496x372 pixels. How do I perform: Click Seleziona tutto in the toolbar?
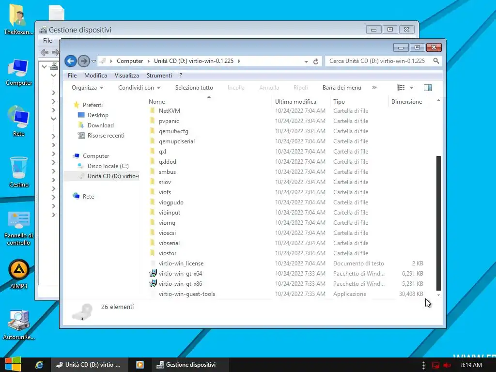(x=194, y=88)
